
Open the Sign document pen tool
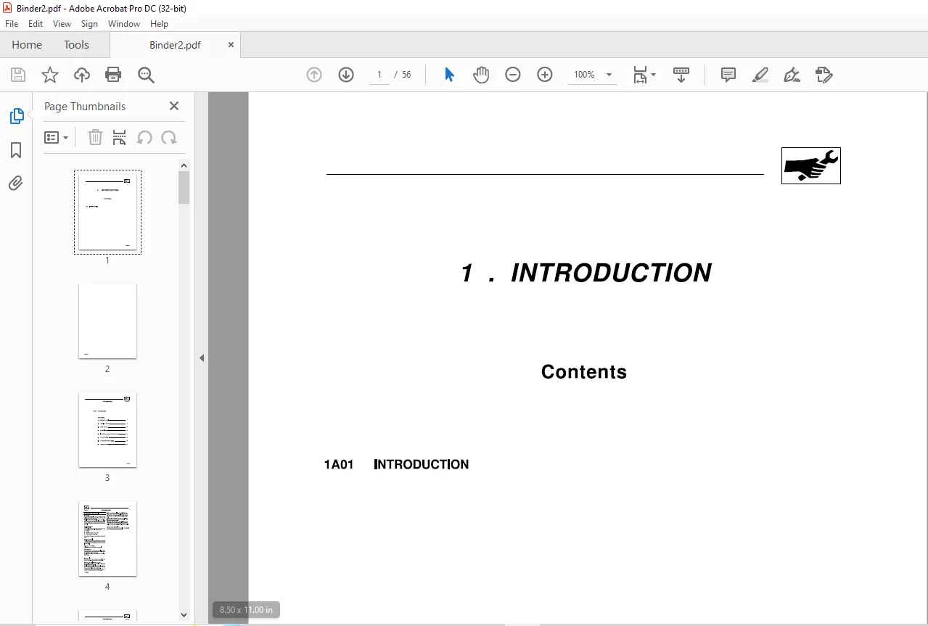tap(792, 75)
